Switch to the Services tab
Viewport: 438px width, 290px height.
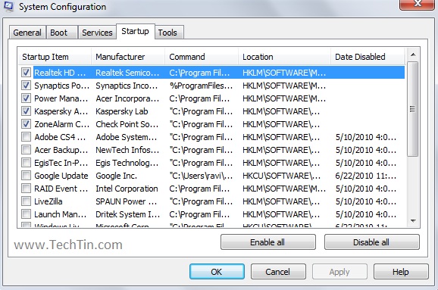[97, 33]
